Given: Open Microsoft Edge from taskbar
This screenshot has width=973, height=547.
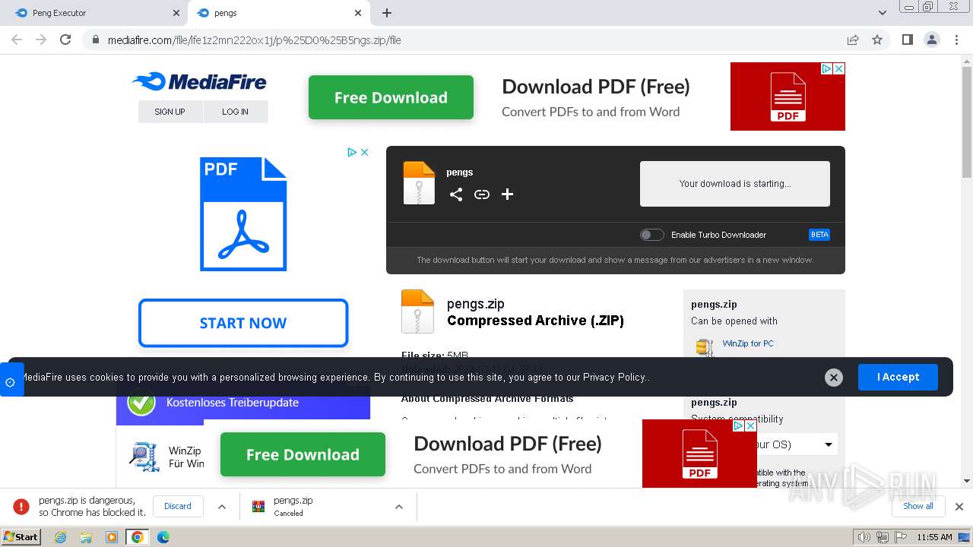Looking at the screenshot, I should [163, 537].
